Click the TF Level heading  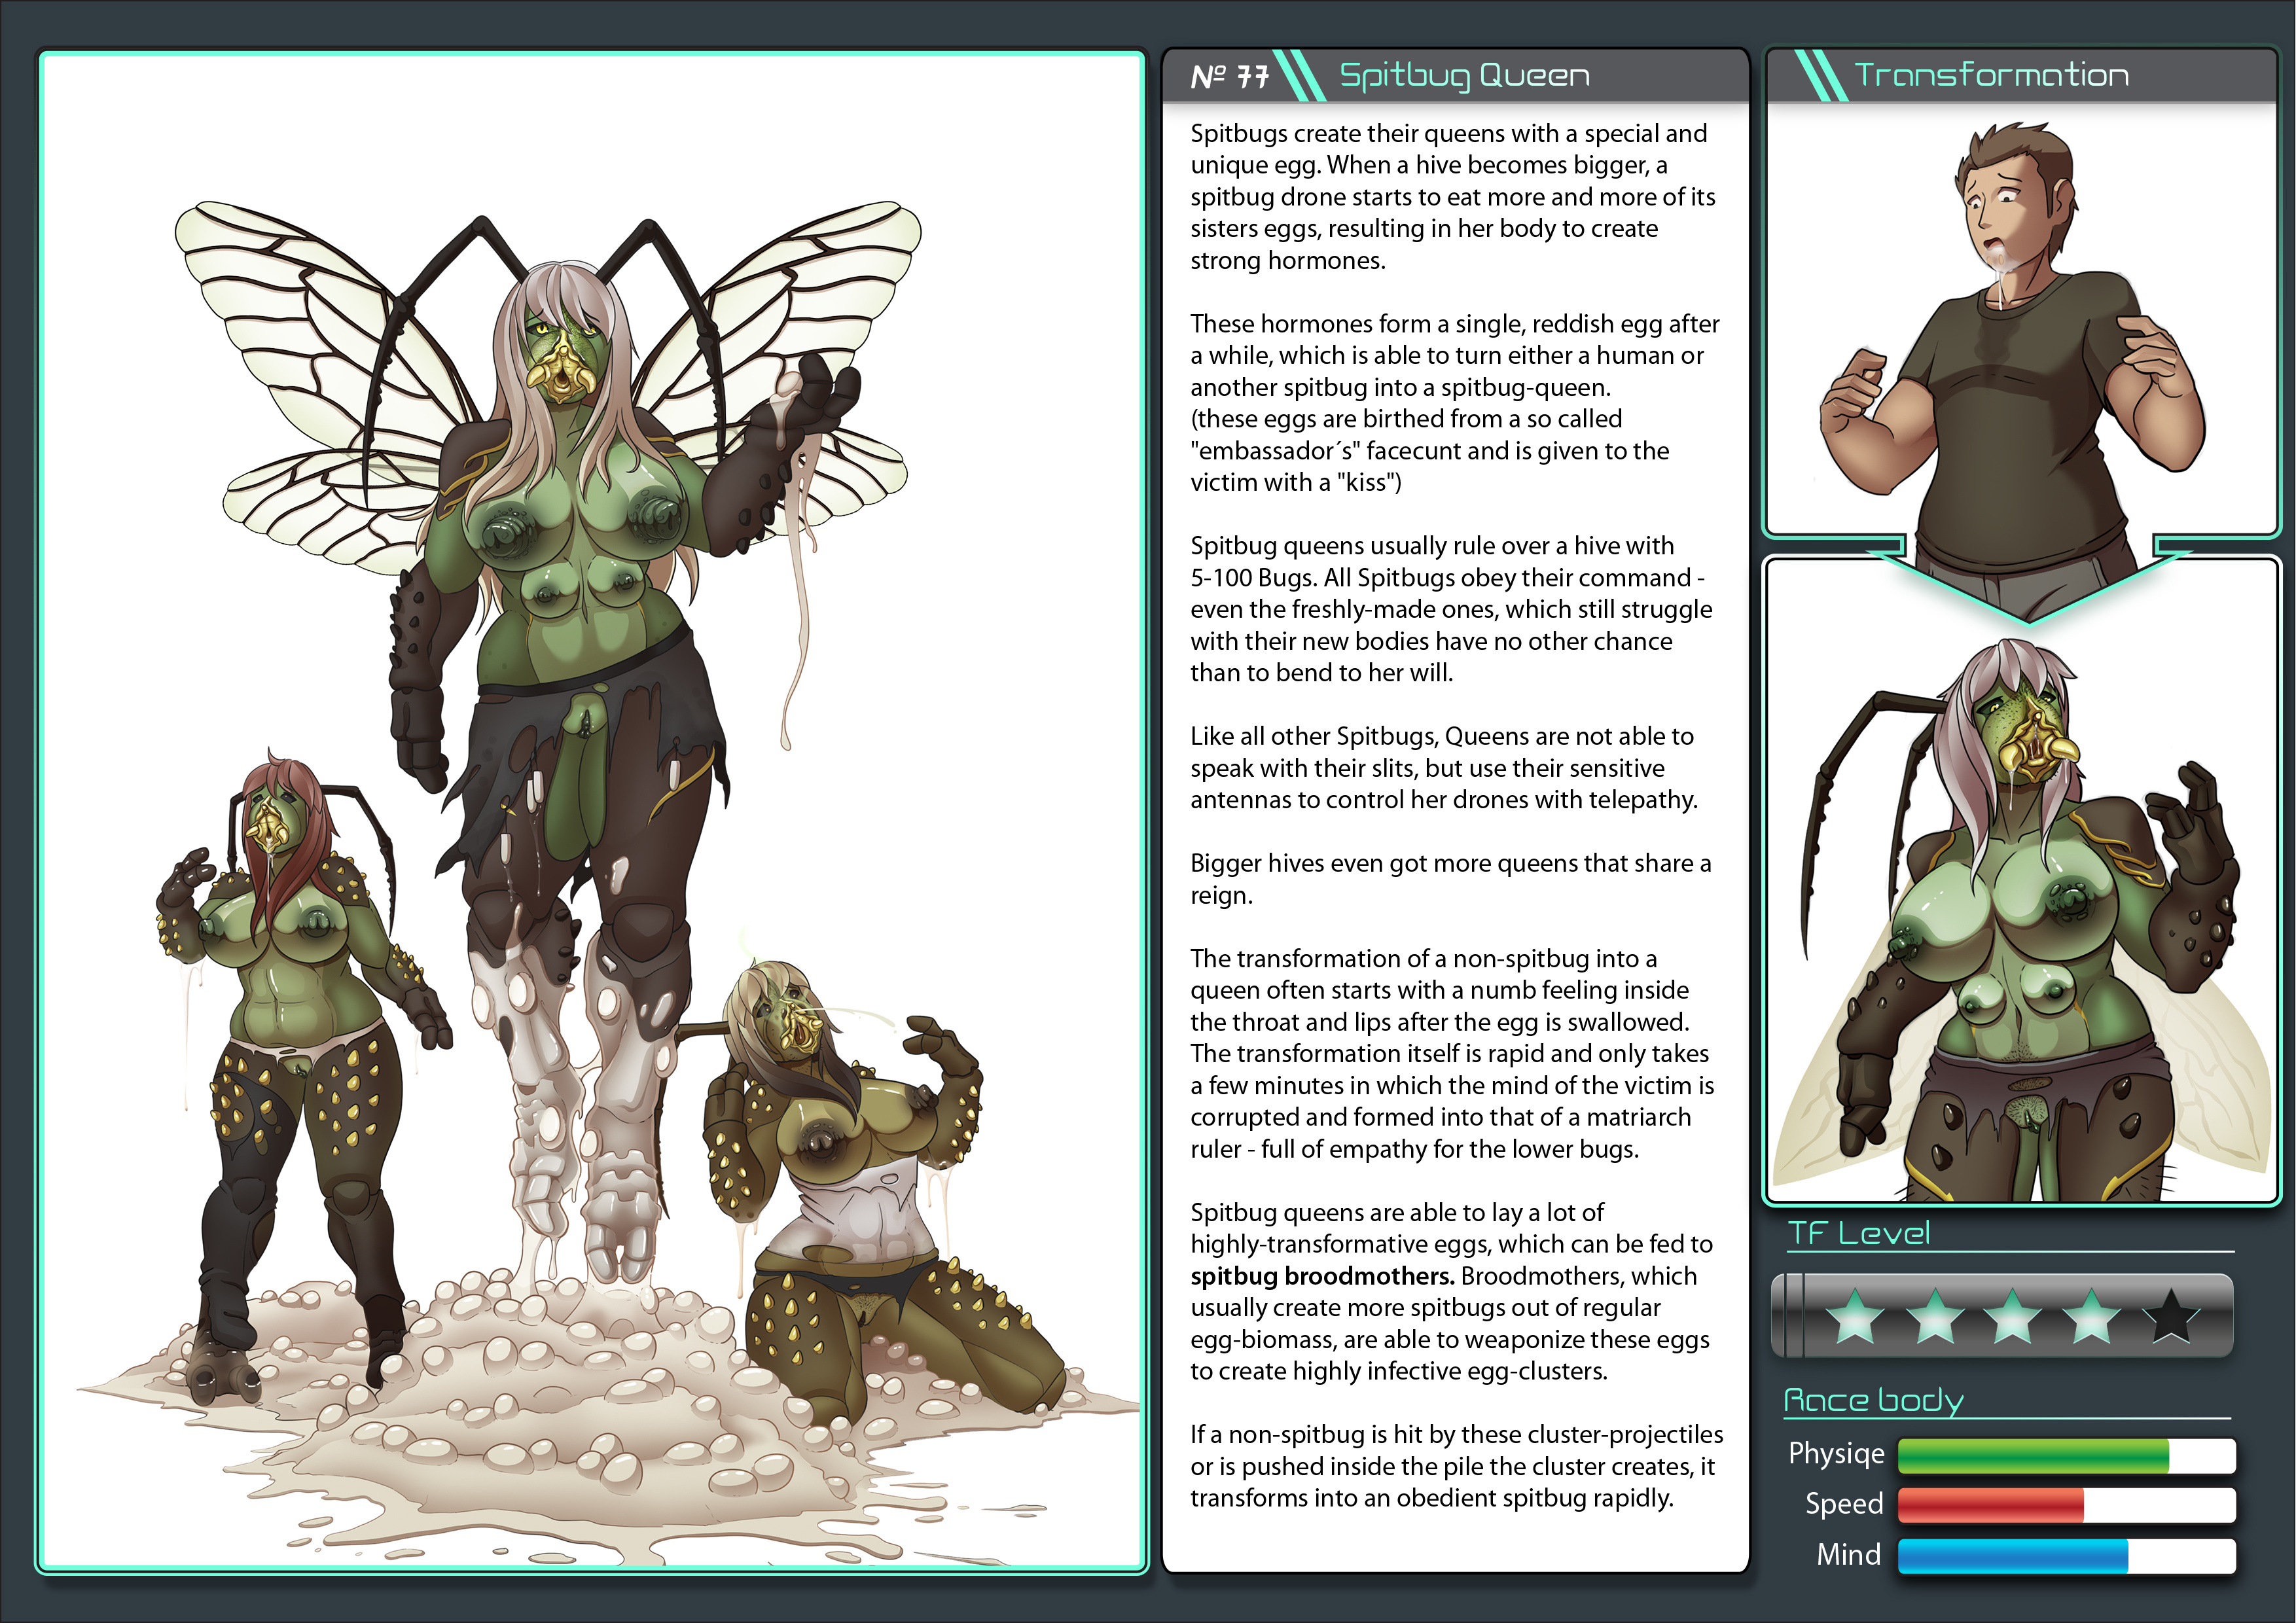[x=1858, y=1233]
